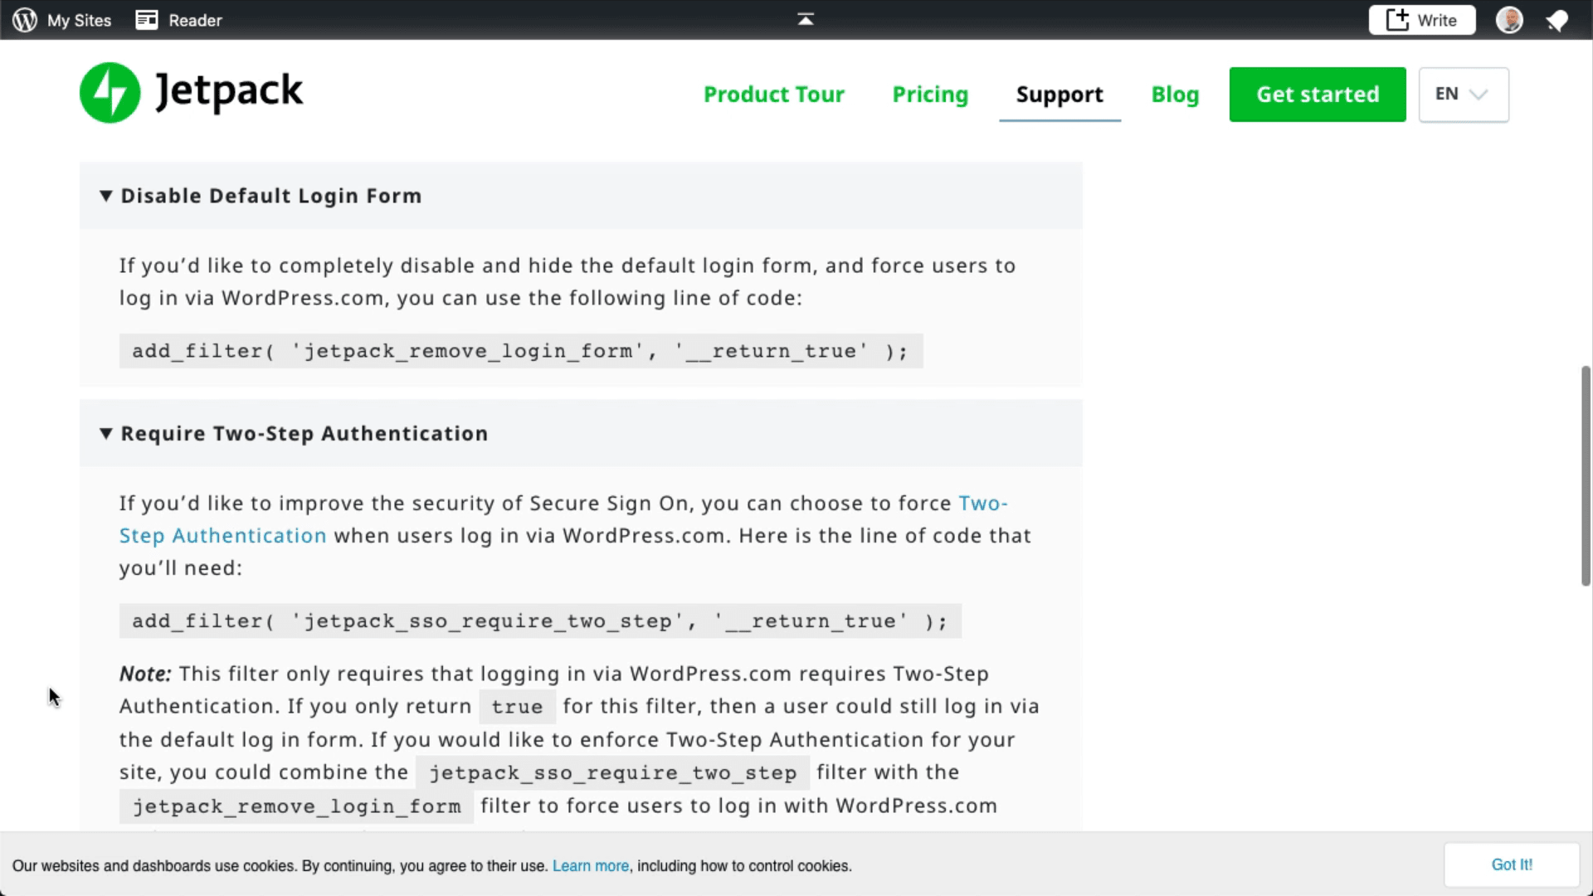The height and width of the screenshot is (896, 1593).
Task: Click jetpack_remove_login_form filter code line
Action: click(521, 351)
